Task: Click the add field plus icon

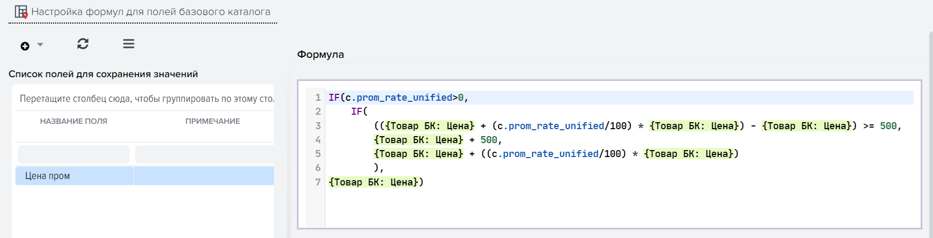Action: pos(25,46)
